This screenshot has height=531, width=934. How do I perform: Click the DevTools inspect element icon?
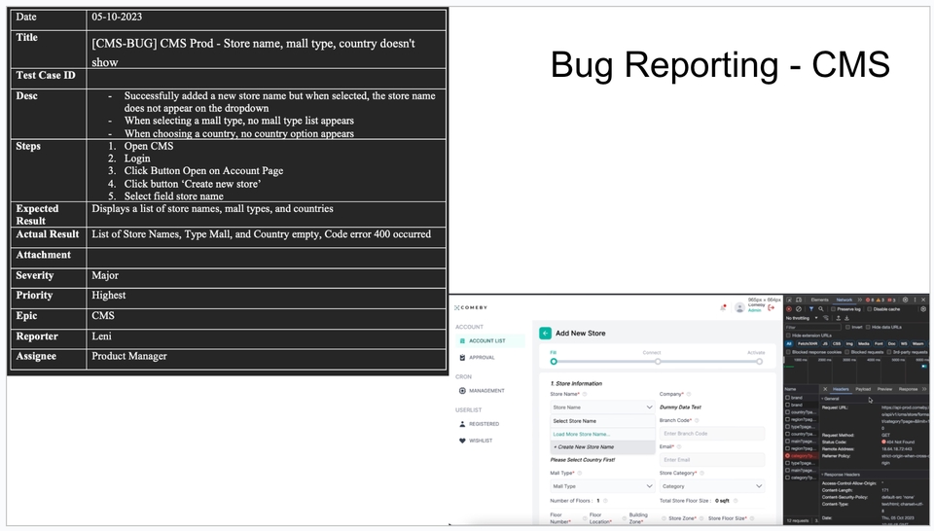789,301
